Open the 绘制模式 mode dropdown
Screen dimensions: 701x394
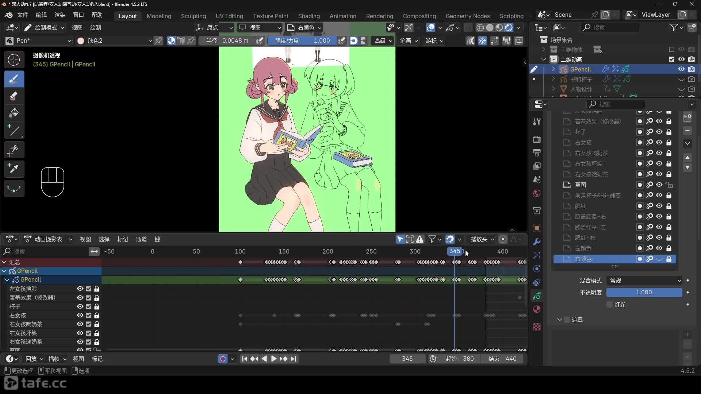[44, 28]
